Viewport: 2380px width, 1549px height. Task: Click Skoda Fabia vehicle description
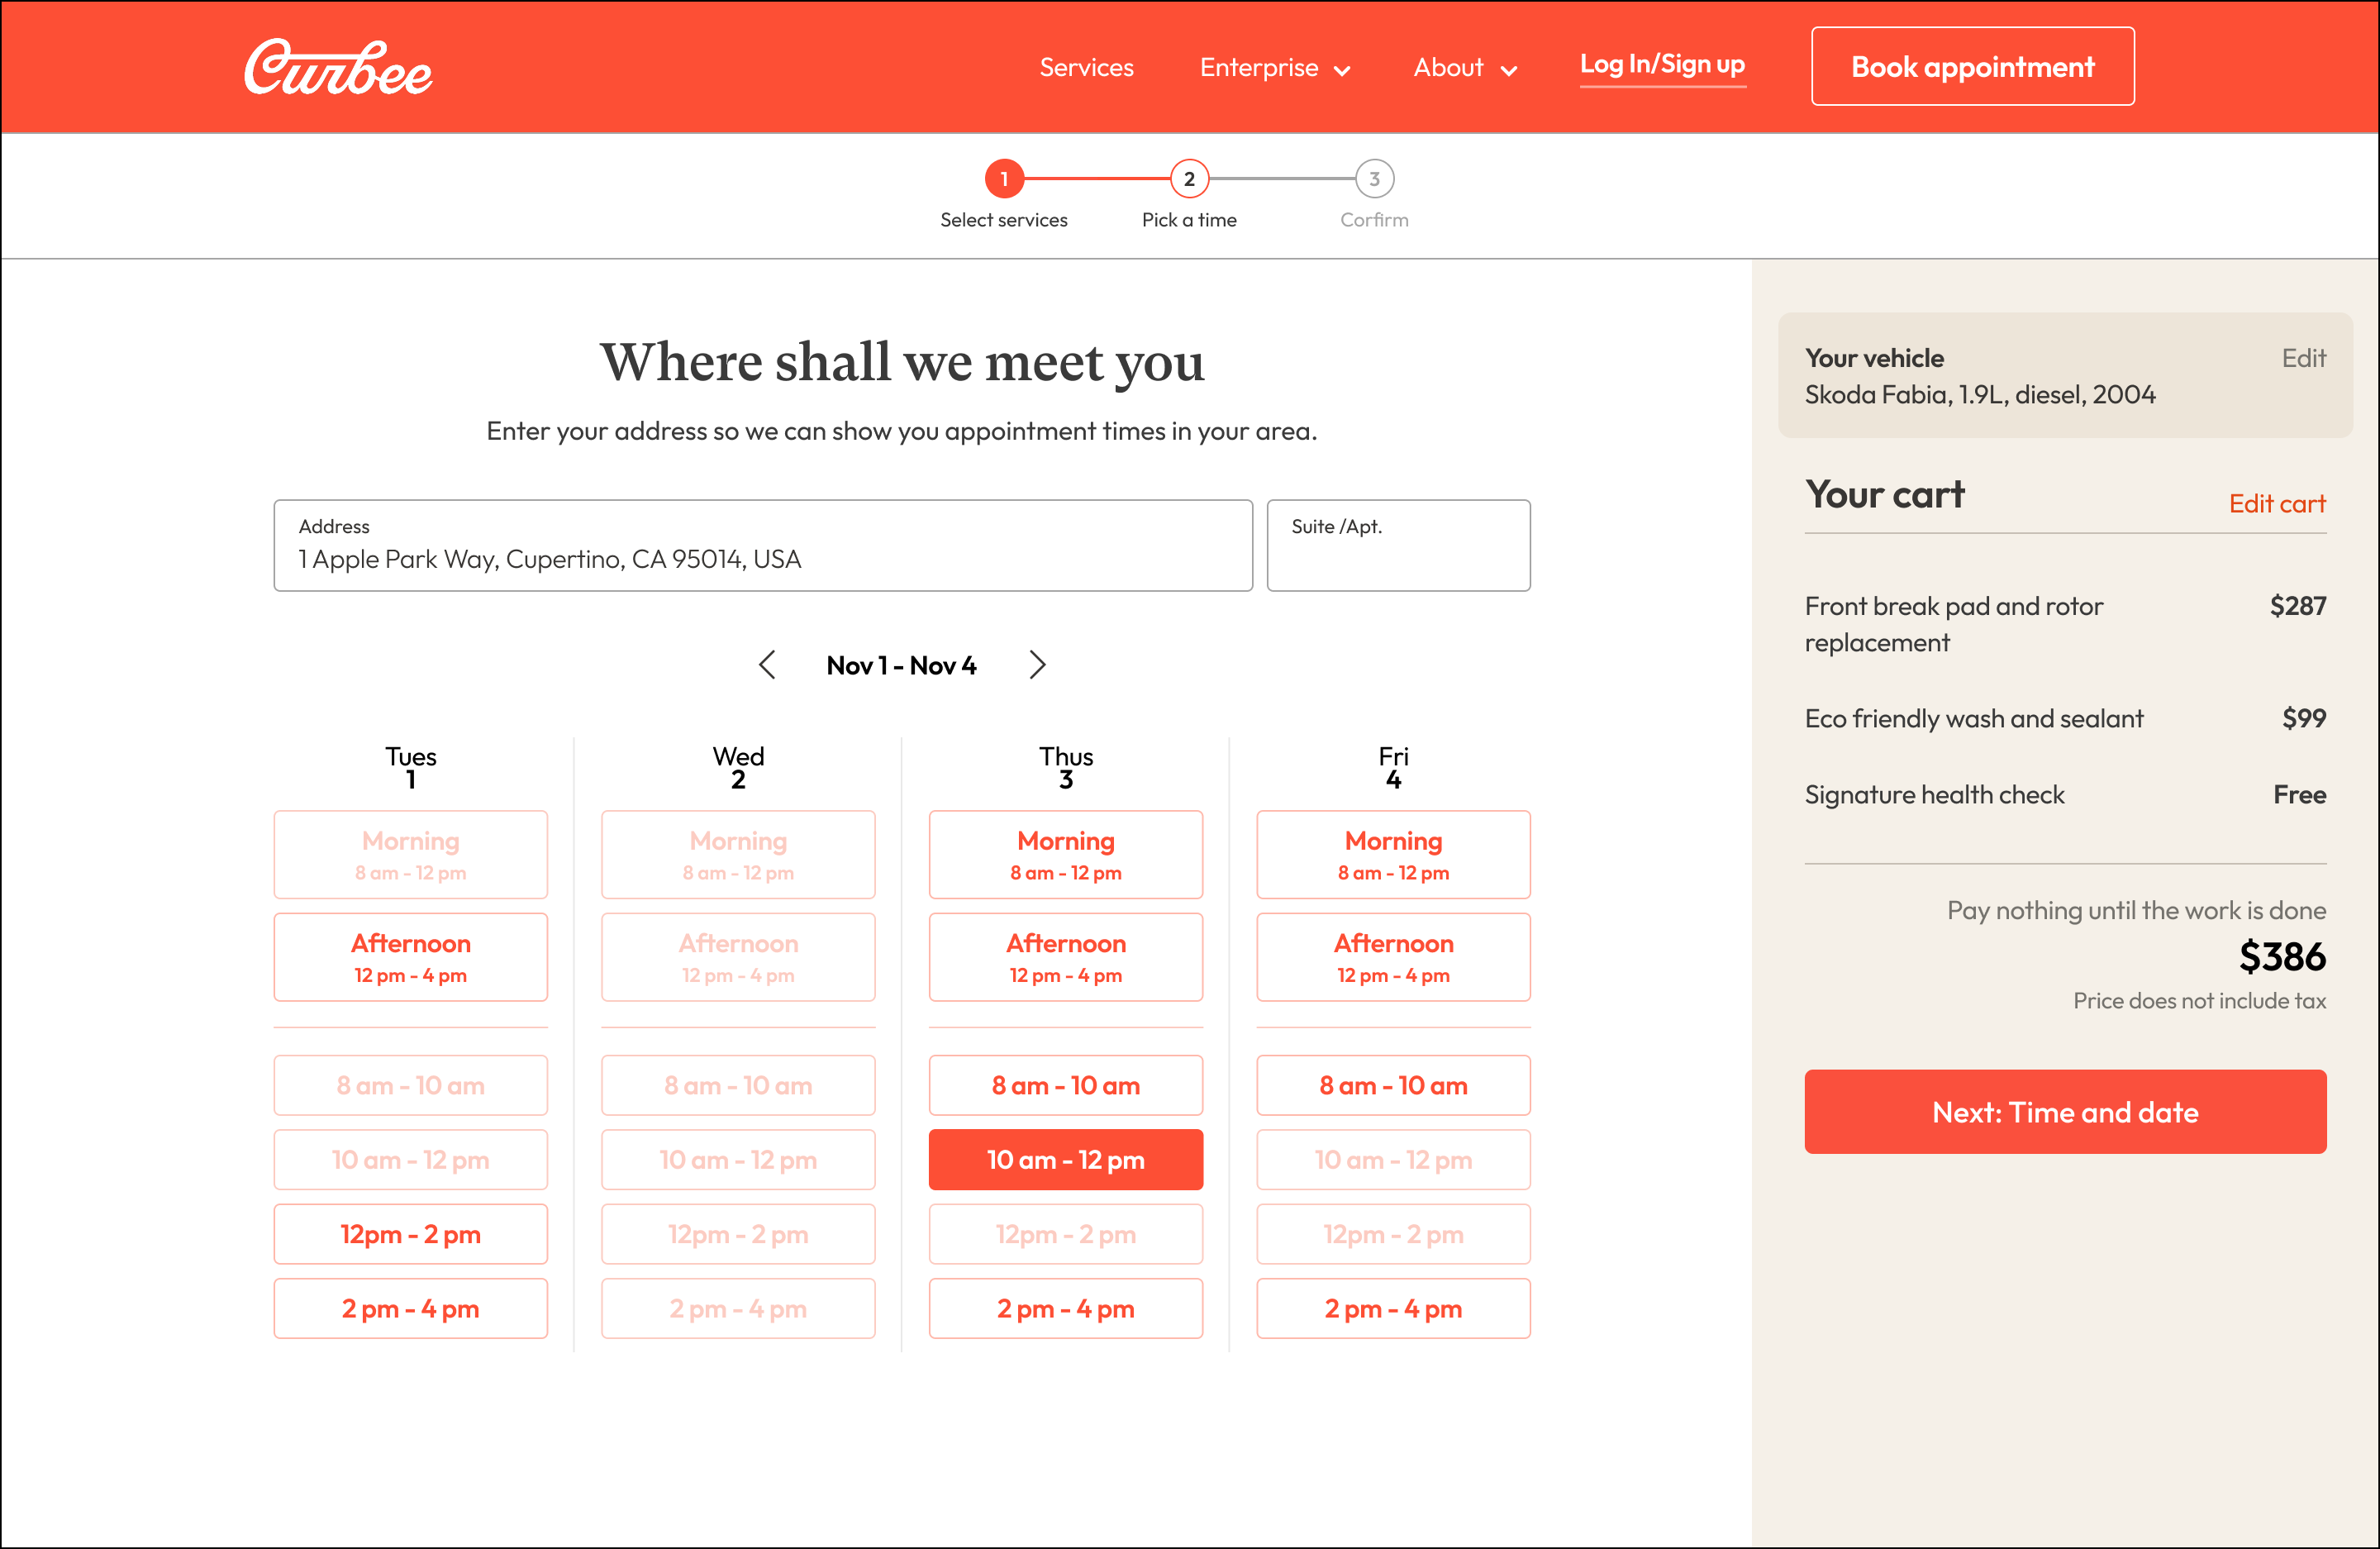click(x=1979, y=395)
